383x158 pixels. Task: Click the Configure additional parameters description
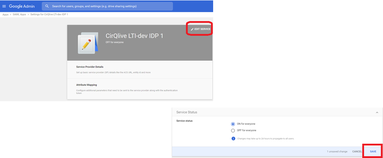(127, 92)
